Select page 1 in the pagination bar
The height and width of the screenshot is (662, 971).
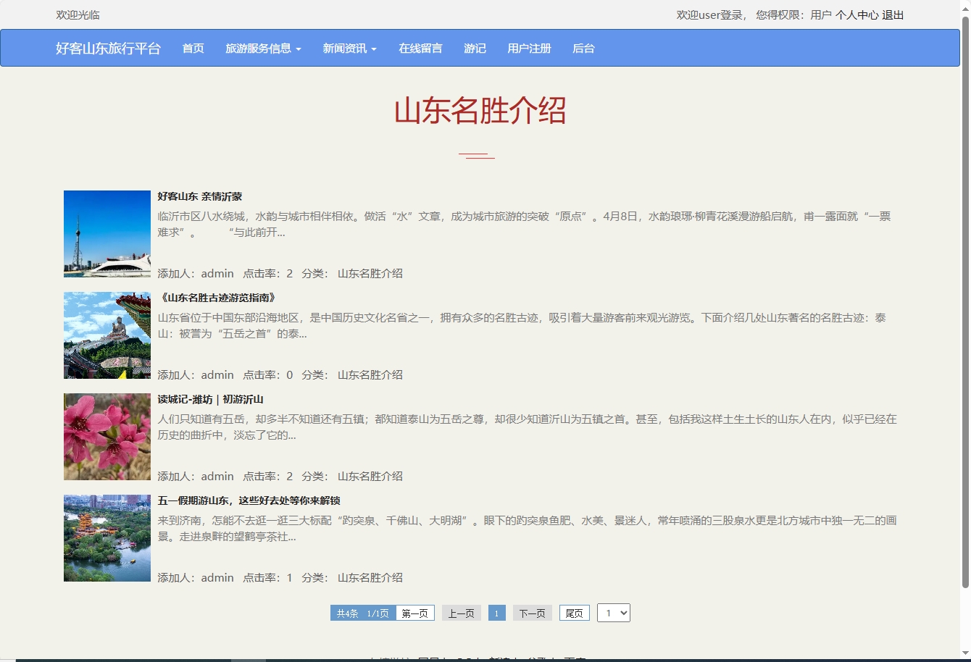(496, 612)
